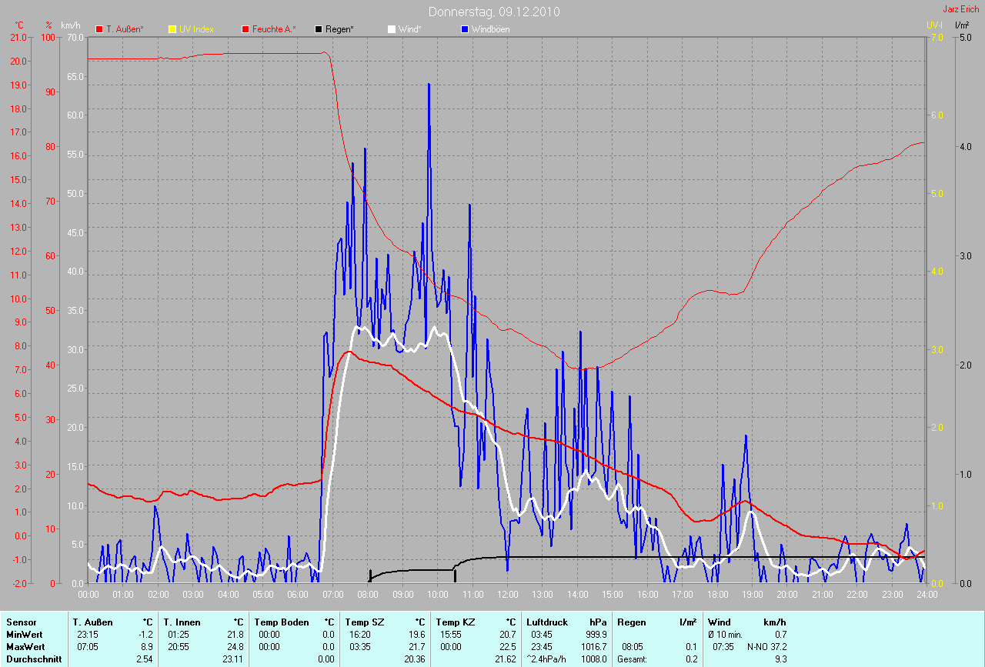The image size is (985, 667).
Task: Click the red Feuchte A. legend swatch
Action: click(x=245, y=29)
